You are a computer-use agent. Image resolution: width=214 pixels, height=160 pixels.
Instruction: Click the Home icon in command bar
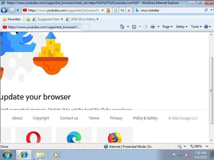pyautogui.click(x=122, y=27)
